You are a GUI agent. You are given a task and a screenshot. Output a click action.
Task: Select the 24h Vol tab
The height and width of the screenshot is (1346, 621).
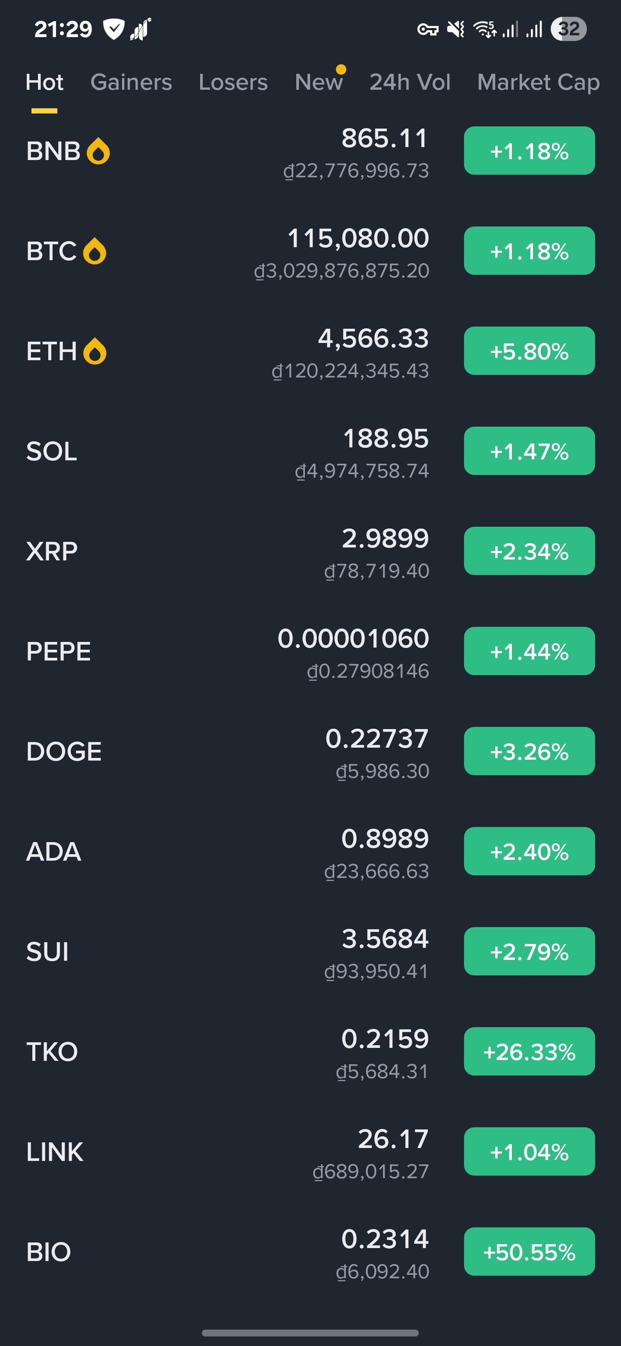coord(410,82)
